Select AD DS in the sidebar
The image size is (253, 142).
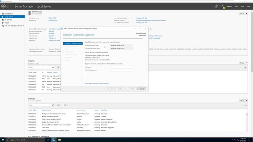7,23
